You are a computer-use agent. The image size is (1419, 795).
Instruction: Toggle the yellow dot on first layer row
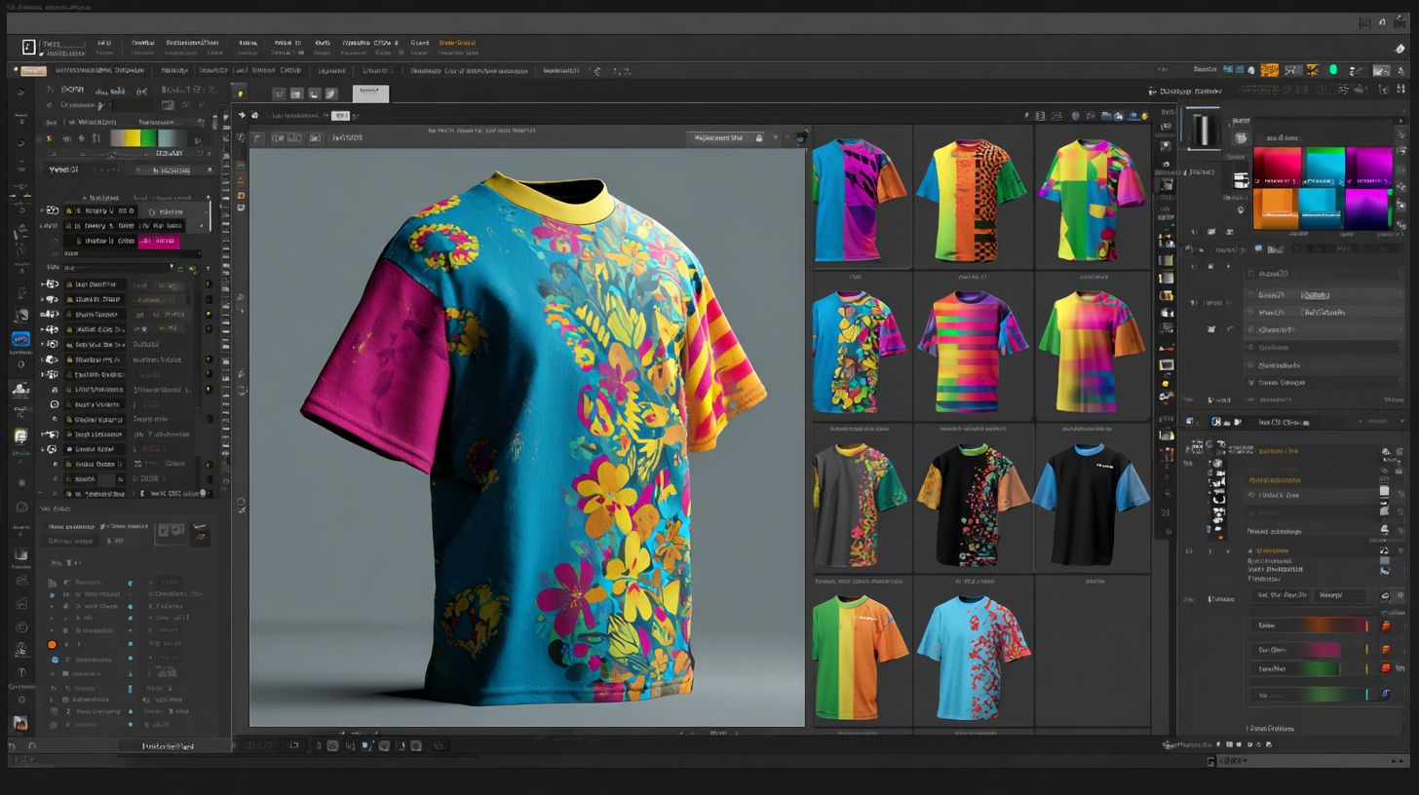point(208,284)
